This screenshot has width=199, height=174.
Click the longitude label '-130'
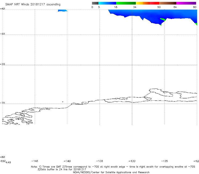132,161
